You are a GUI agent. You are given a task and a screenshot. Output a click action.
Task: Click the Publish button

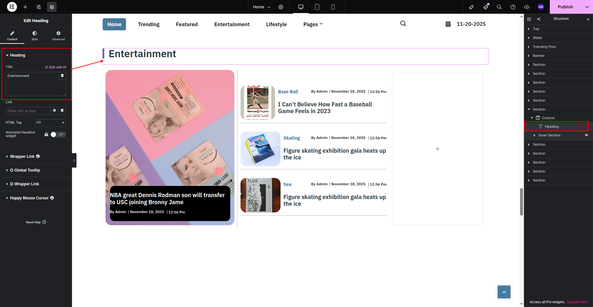pyautogui.click(x=565, y=7)
